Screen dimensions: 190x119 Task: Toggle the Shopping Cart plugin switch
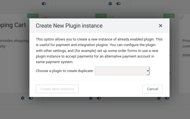(x=31, y=98)
